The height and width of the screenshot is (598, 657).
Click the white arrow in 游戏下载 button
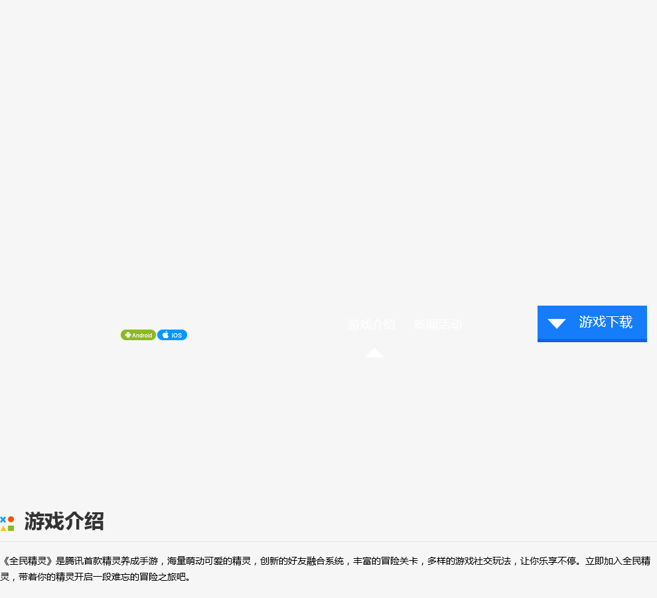coord(556,324)
